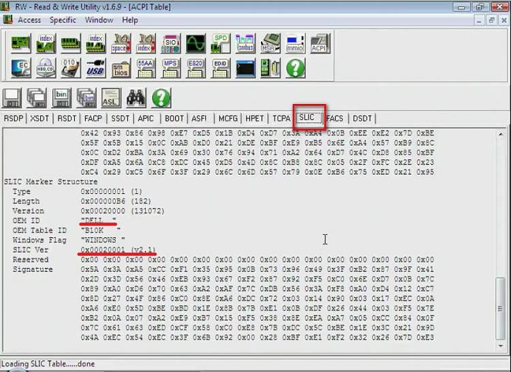Open the clock generator waveform icon
This screenshot has height=372, width=511.
196,44
